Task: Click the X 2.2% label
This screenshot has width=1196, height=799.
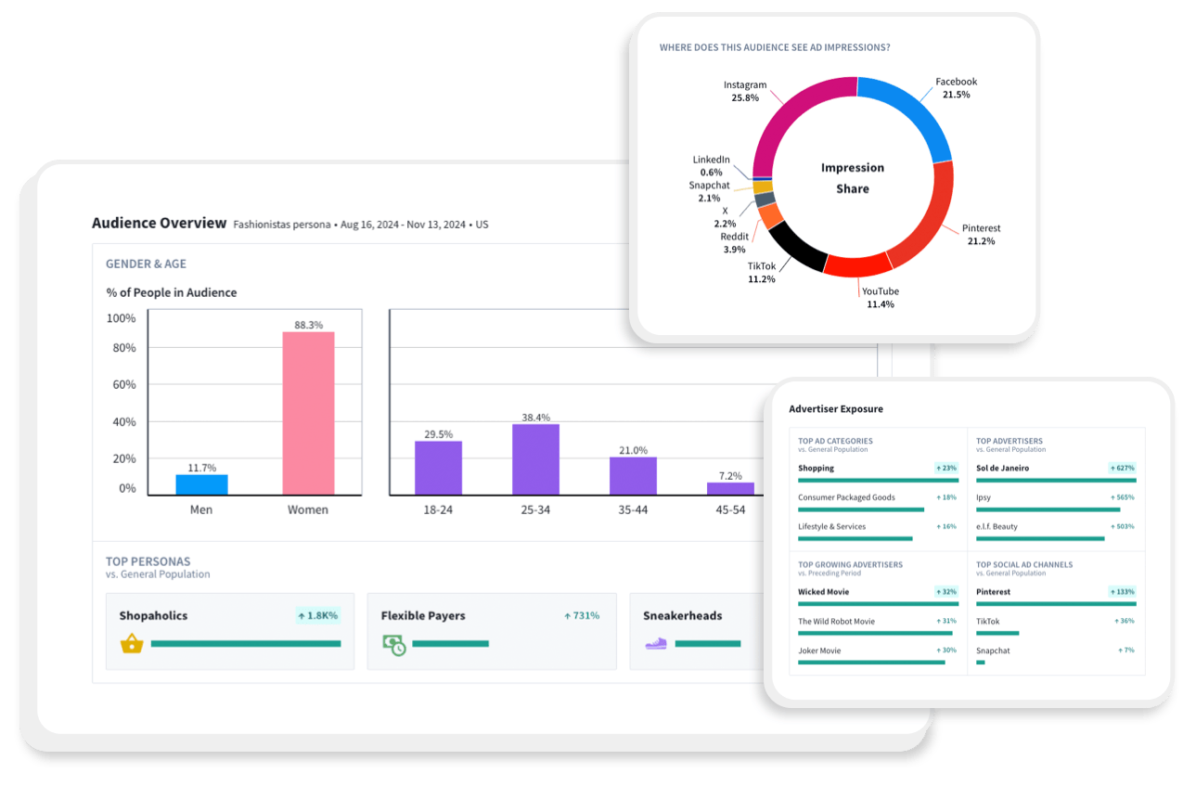Action: 725,217
